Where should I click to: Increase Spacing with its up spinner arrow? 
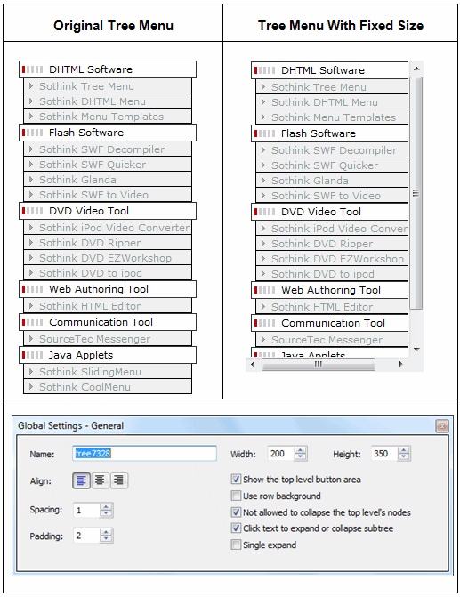coord(106,507)
